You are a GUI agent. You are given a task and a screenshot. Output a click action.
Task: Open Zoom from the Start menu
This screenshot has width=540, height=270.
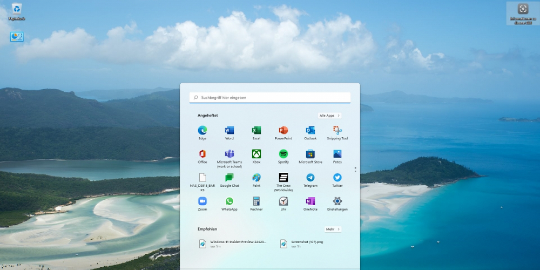click(x=202, y=204)
